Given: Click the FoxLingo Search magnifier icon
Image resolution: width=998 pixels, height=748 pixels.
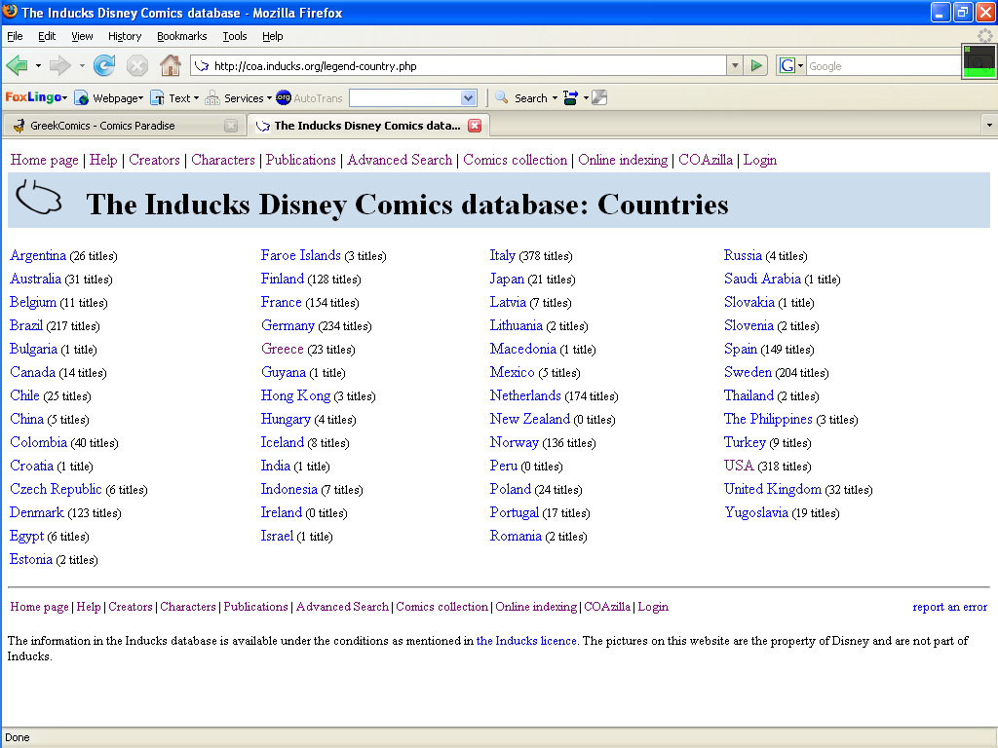Looking at the screenshot, I should 502,97.
